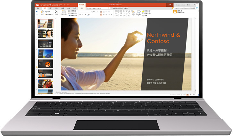Select the straight line shape in gallery
The image size is (233, 136).
[x=124, y=13]
